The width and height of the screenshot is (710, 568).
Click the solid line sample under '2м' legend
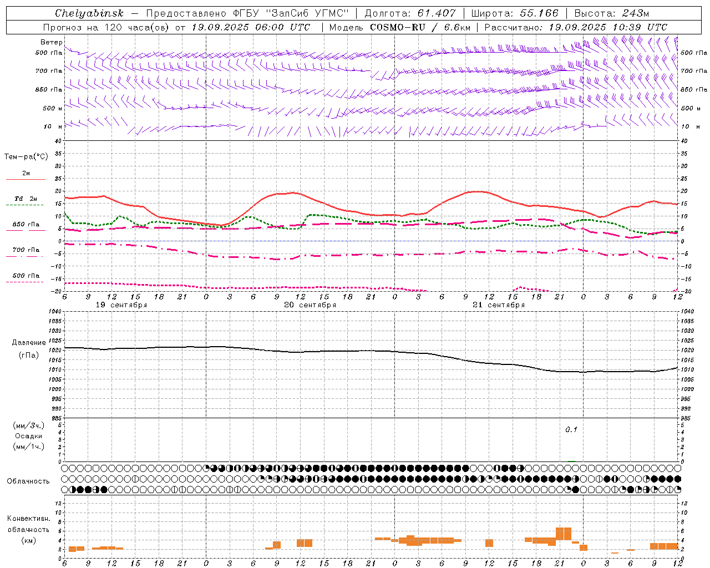coord(26,179)
